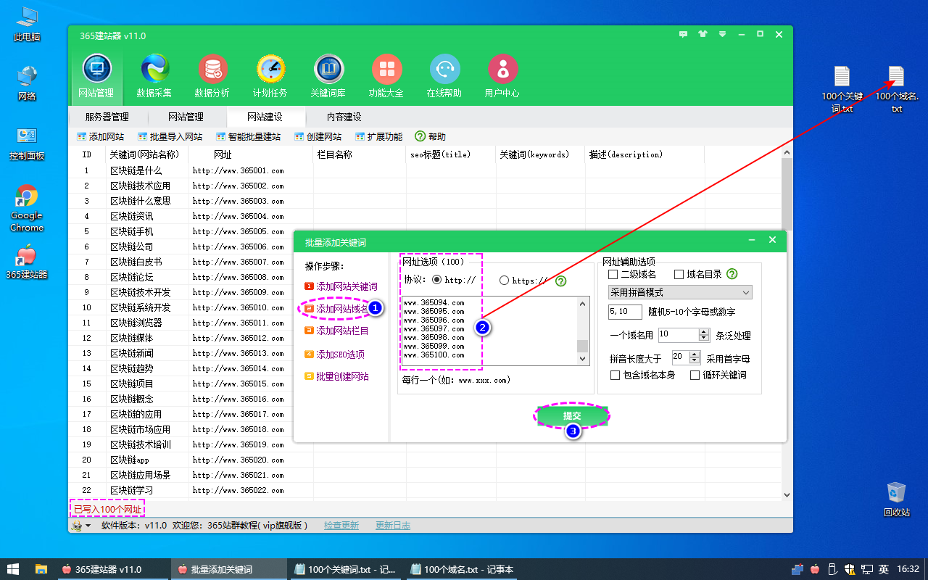928x580 pixels.
Task: Select the http:// protocol radio button
Action: (x=436, y=280)
